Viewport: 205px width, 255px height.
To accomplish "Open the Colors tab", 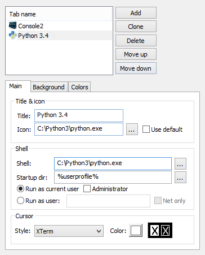I will coord(79,87).
